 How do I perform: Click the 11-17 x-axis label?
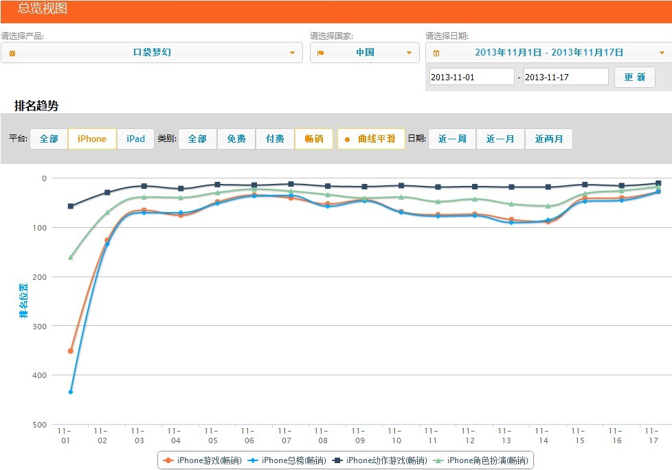653,436
